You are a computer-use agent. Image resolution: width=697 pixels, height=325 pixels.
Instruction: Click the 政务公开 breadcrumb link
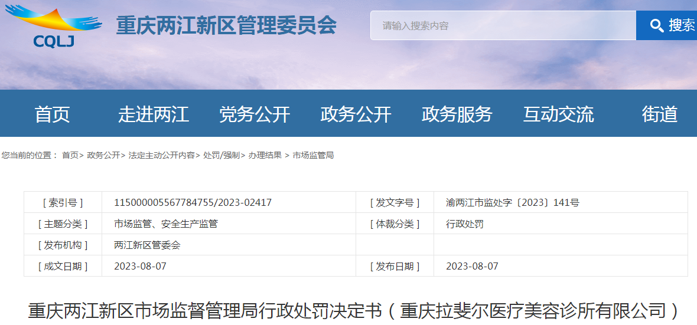[x=103, y=155]
